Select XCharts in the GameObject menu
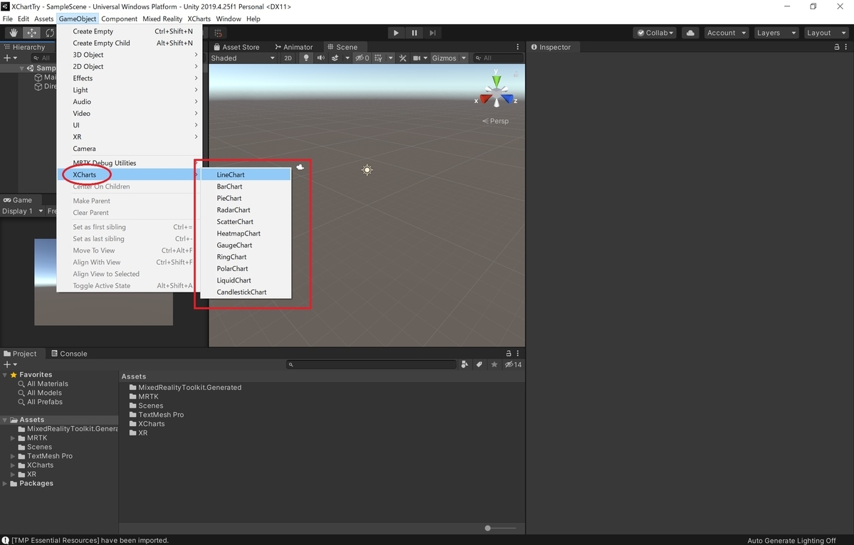This screenshot has height=545, width=854. tap(85, 174)
